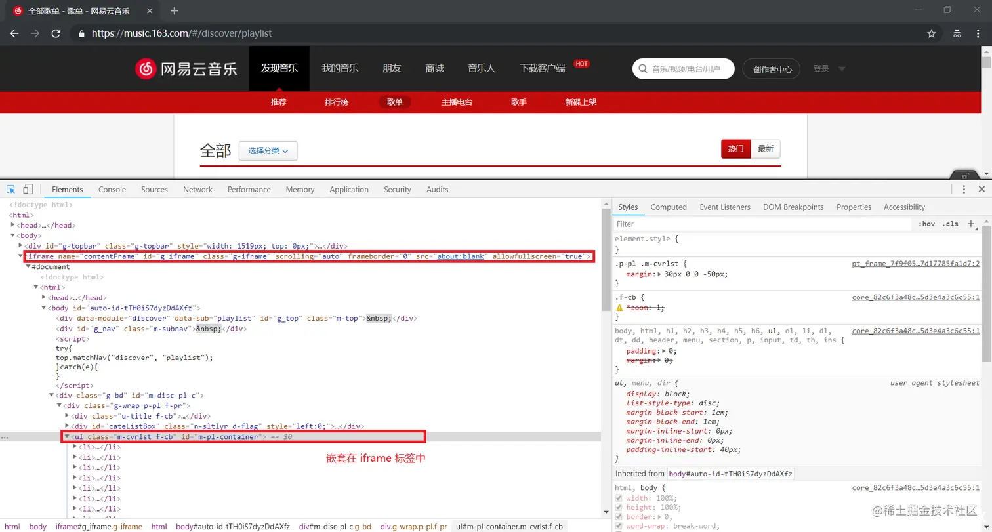
Task: Reload the page with refresh icon
Action: [56, 33]
